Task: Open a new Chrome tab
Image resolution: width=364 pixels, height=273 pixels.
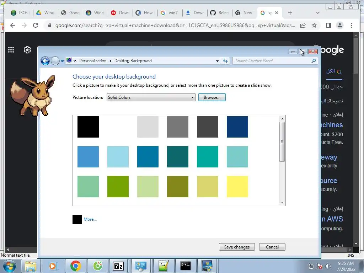Action: 290,13
